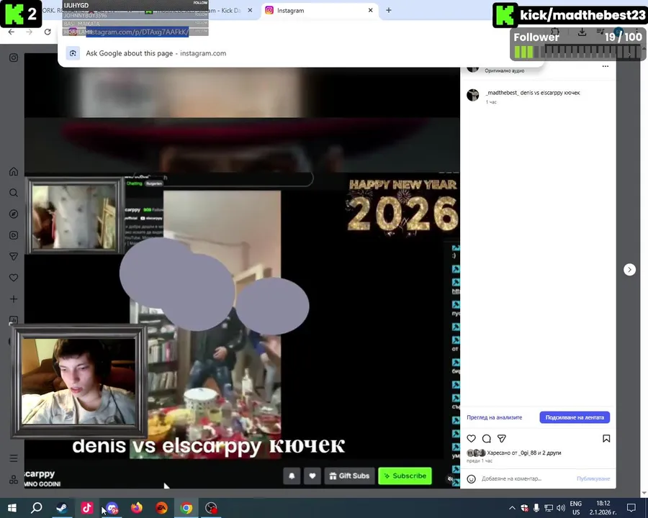
Task: Click the microphone tray icon
Action: click(x=536, y=508)
